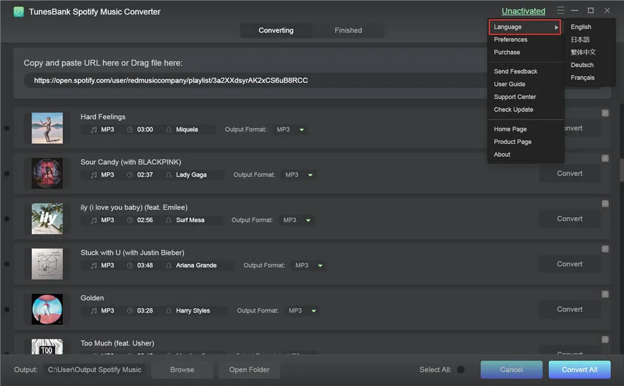
Task: Click the Unactivated link
Action: [524, 11]
